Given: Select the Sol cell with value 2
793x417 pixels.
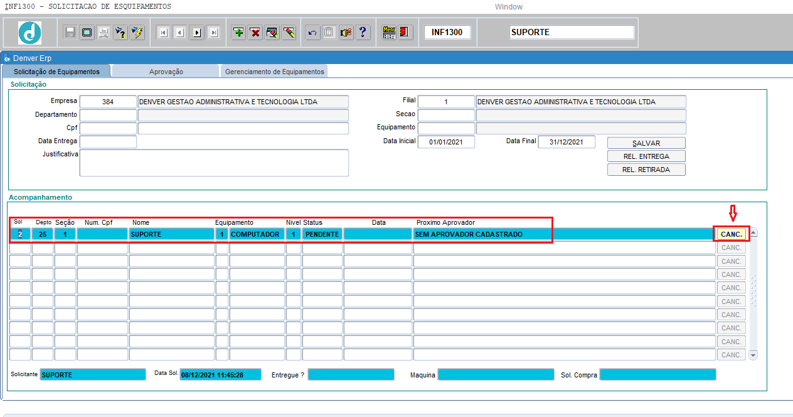Looking at the screenshot, I should coord(20,234).
